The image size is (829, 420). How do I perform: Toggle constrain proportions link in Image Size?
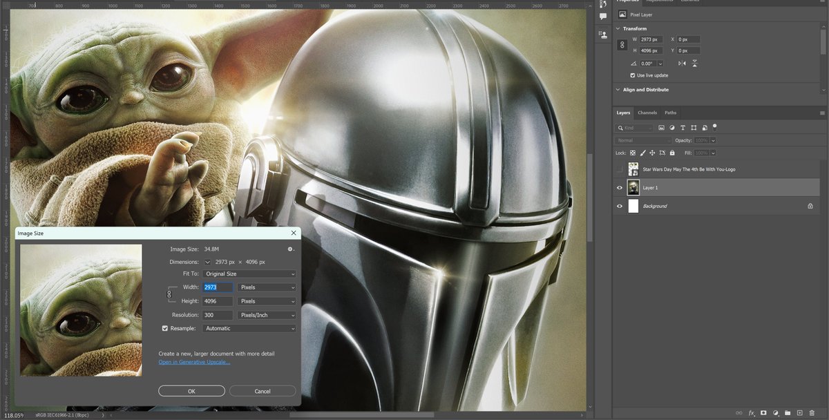tap(169, 294)
